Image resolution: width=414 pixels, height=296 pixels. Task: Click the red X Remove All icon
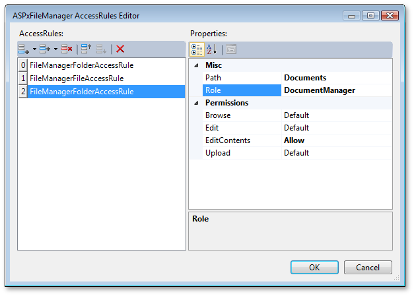tap(120, 49)
